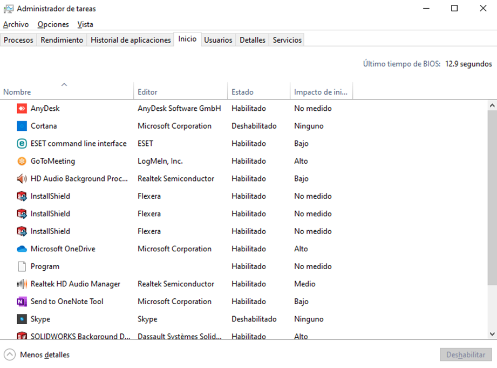Select the Inicio tab
497x368 pixels.
187,39
